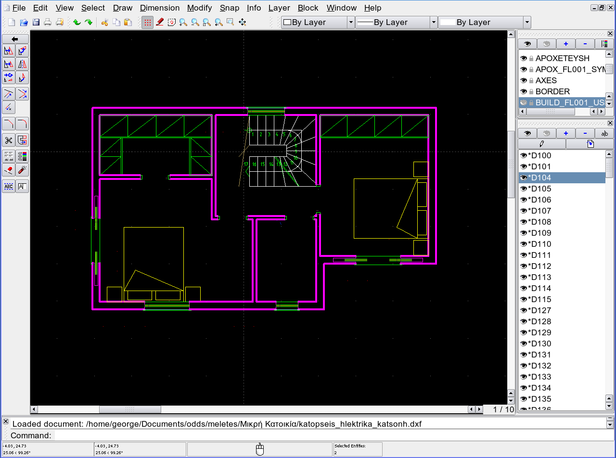This screenshot has height=458, width=616.
Task: Hide the AXES layer visibility eye
Action: click(524, 80)
